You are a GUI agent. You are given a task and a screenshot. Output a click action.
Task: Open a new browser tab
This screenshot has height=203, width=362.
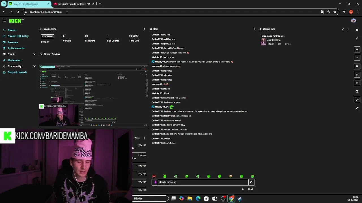pos(100,4)
